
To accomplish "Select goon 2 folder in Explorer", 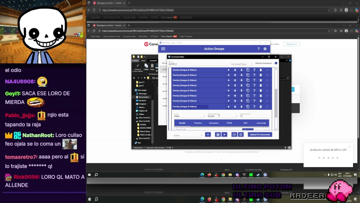I will [x=141, y=82].
